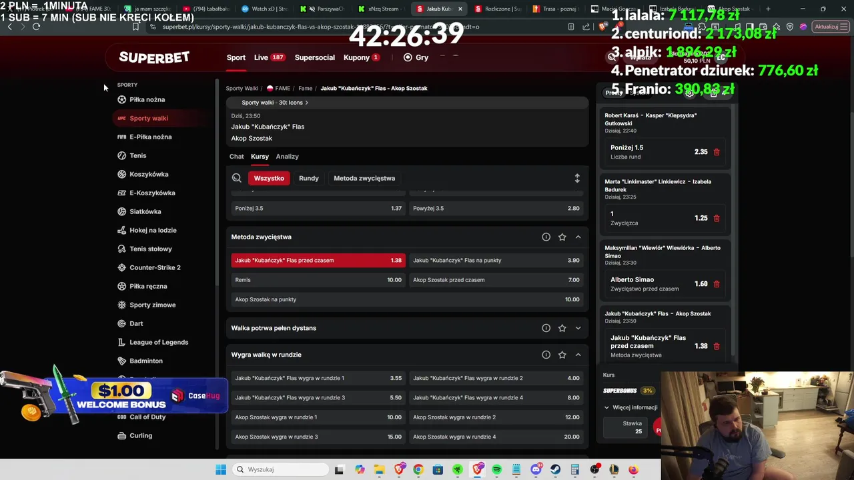Filter markets by Rundy
The height and width of the screenshot is (480, 854).
309,178
